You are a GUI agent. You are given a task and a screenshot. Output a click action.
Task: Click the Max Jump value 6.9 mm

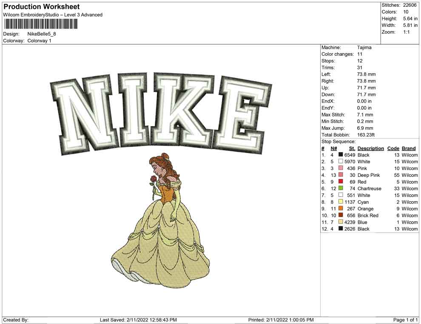(x=365, y=128)
